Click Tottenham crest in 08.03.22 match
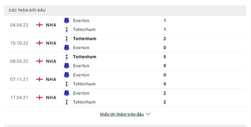The height and width of the screenshot is (127, 251). (67, 57)
